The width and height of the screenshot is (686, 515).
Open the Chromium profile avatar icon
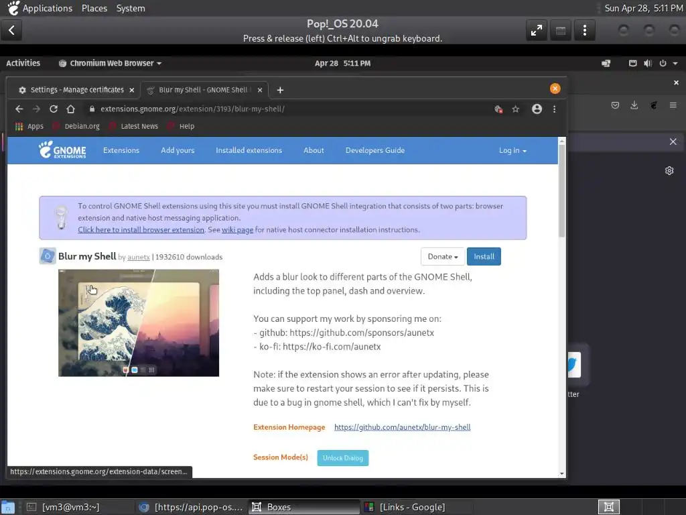(x=537, y=109)
